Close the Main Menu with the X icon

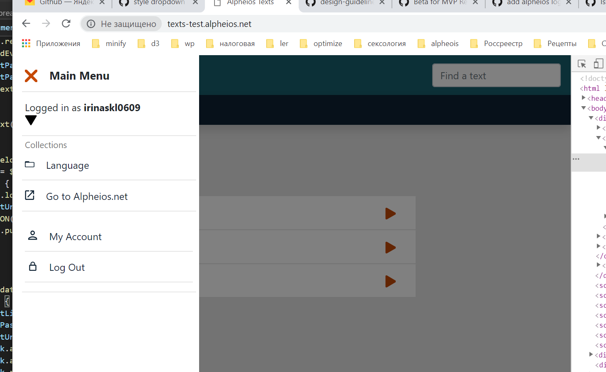point(31,75)
